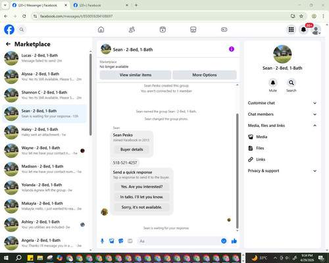Open the Windows taskbar search
This screenshot has height=263, width=329.
click(18, 258)
